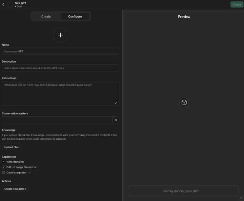This screenshot has height=201, width=244.
Task: Click the Knowledge section heading
Action: 8,130
